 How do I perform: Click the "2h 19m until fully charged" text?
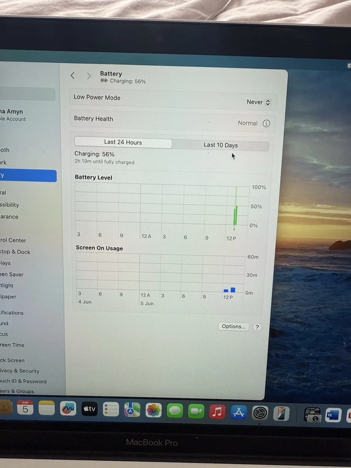click(104, 162)
